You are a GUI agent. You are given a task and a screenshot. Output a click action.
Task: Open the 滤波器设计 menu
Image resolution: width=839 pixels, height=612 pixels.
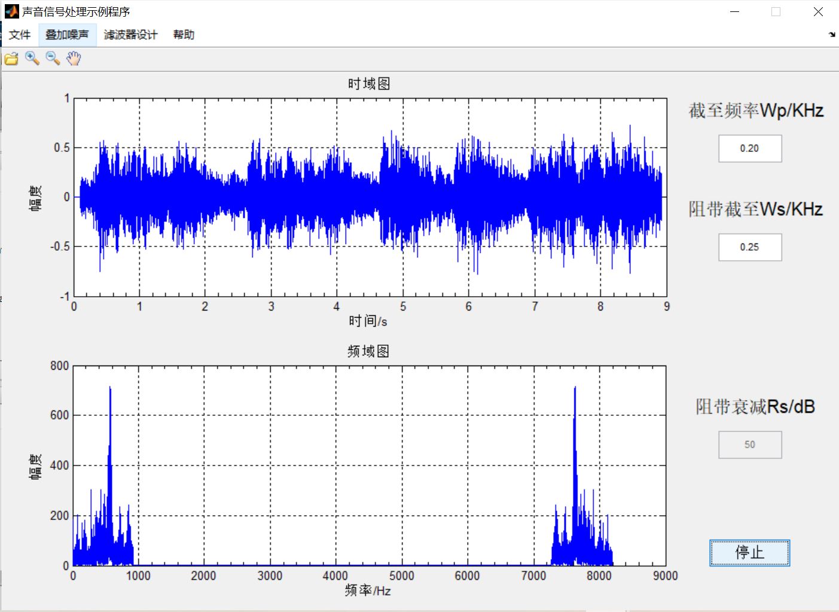coord(131,35)
